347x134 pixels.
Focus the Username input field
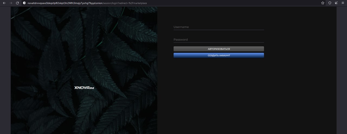(219, 27)
